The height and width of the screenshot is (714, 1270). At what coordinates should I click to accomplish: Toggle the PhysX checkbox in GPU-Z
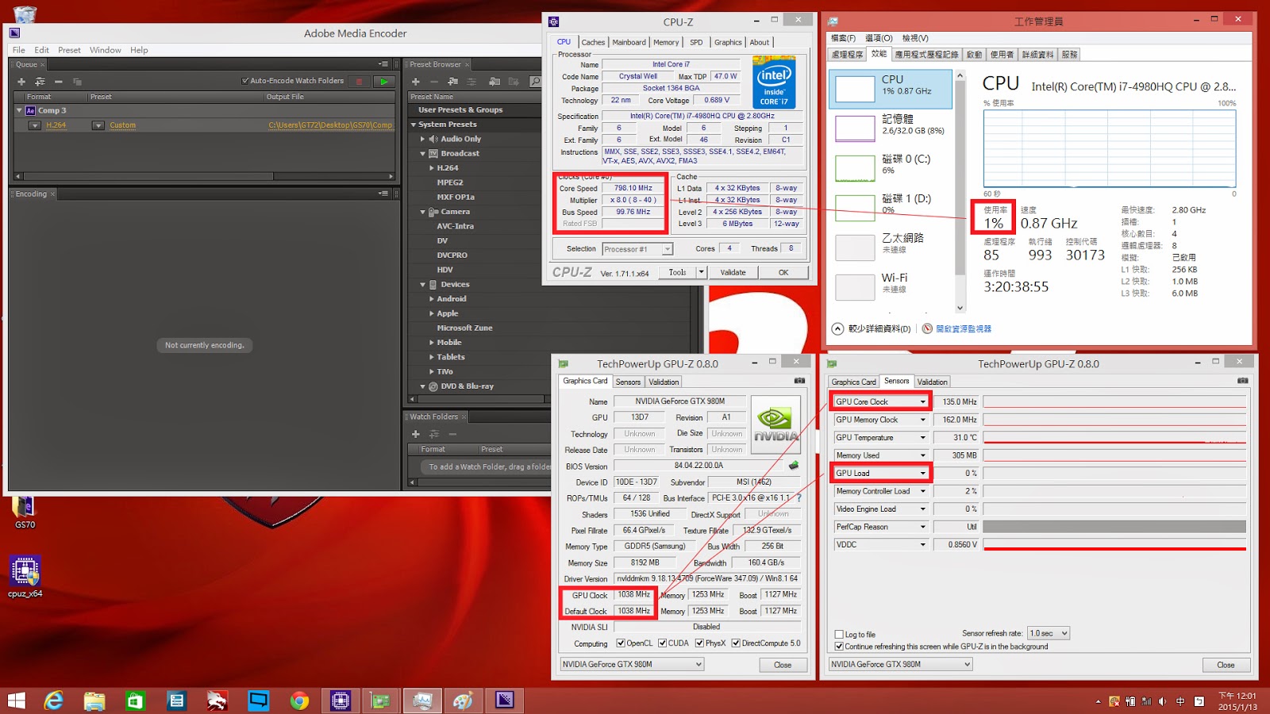coord(699,643)
